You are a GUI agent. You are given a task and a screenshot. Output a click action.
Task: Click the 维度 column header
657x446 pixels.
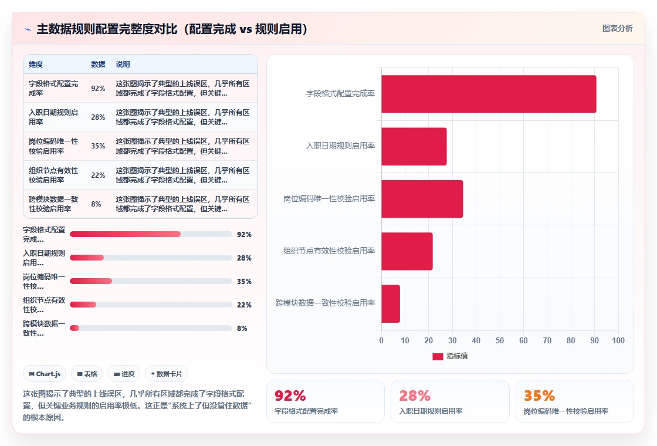click(x=36, y=64)
